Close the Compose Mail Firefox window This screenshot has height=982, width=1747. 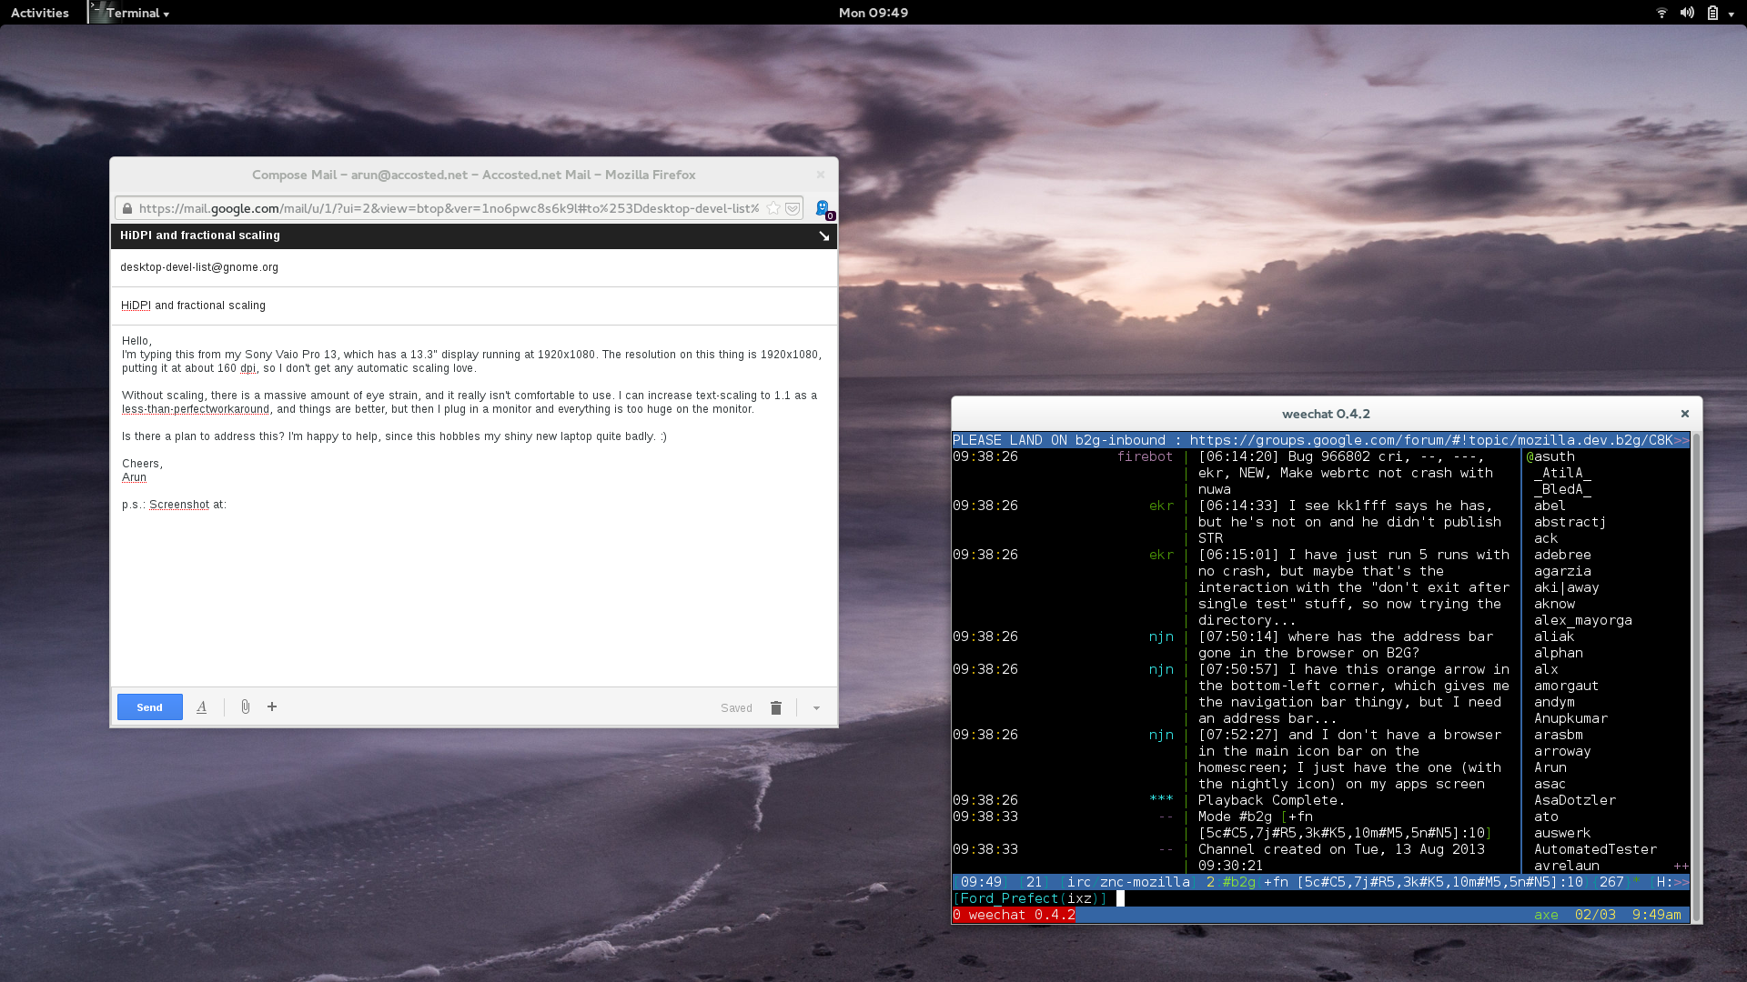tap(820, 175)
